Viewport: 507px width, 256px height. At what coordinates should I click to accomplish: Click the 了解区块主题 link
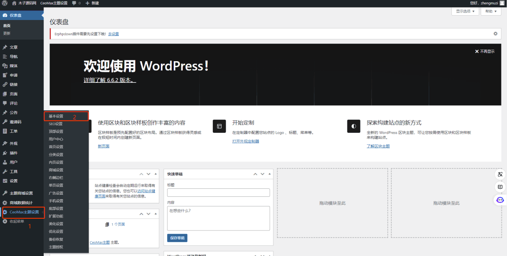click(378, 146)
